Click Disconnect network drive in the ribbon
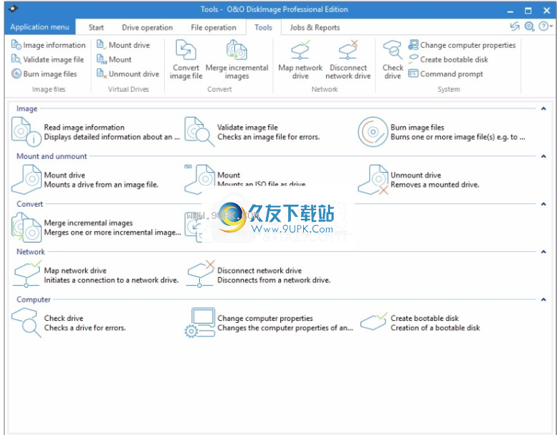The height and width of the screenshot is (435, 557). point(348,59)
